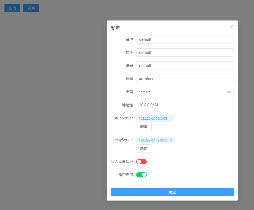This screenshot has height=210, width=254.
Task: Show password using the eye icon
Action: click(229, 92)
